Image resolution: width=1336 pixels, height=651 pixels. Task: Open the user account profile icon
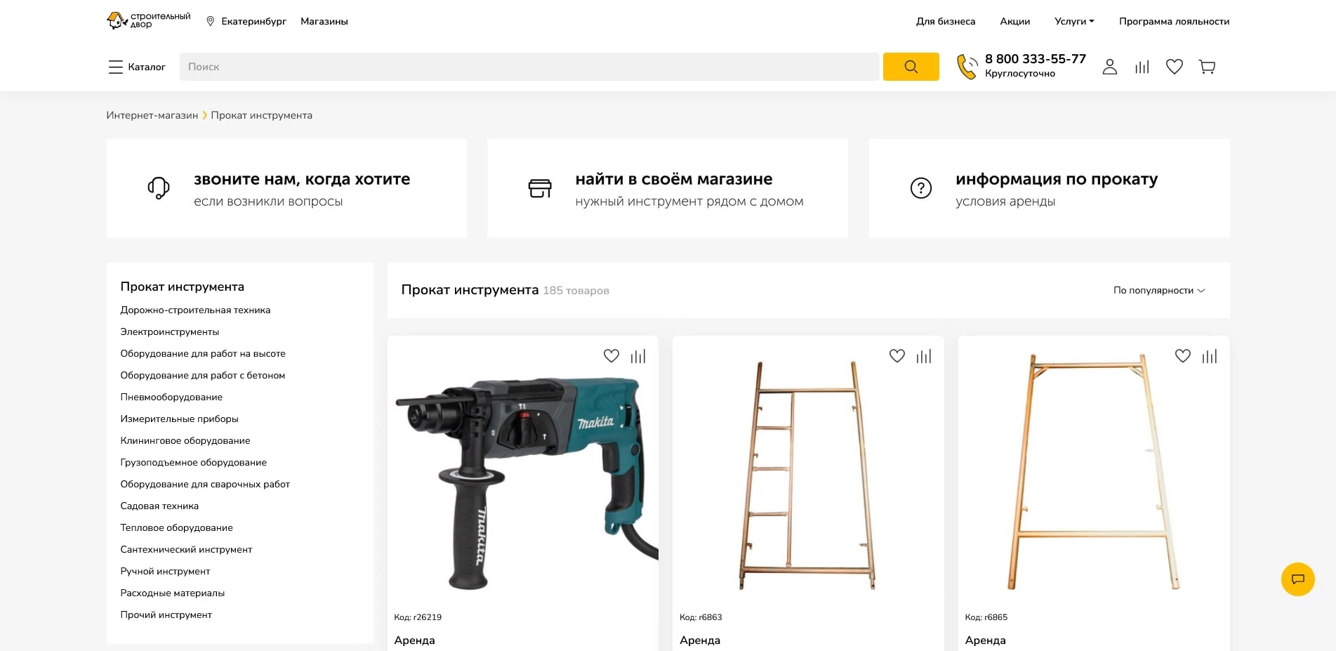[1109, 67]
